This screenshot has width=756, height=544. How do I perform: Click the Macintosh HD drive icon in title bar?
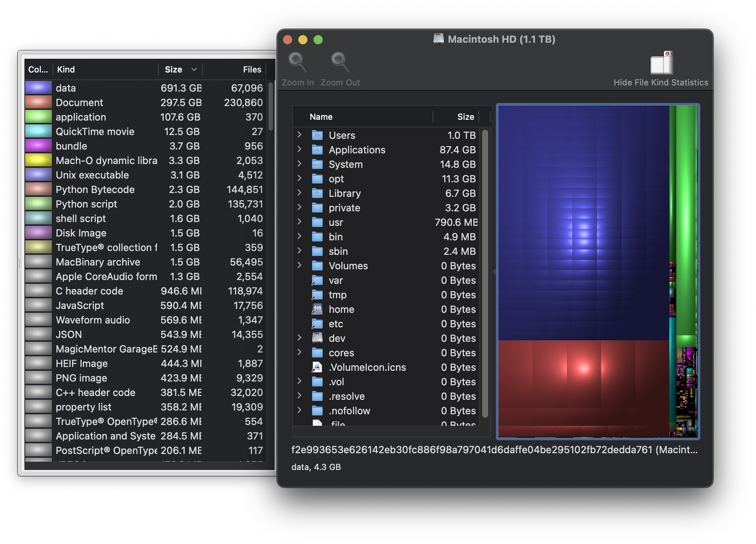point(439,39)
